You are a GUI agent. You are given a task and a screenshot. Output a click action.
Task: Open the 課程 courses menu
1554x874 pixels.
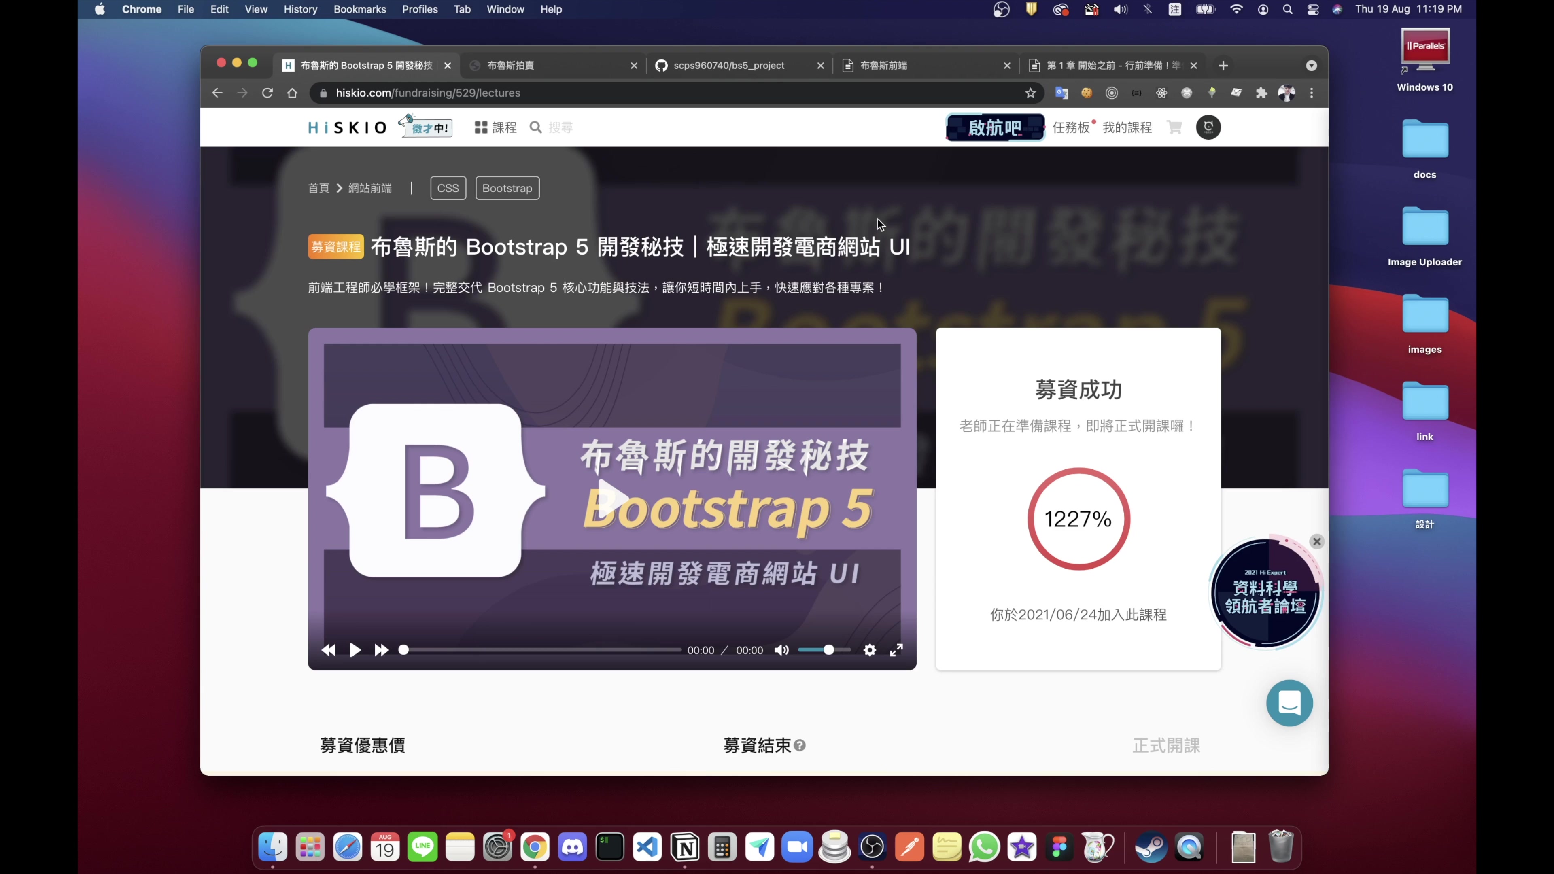[x=495, y=127]
